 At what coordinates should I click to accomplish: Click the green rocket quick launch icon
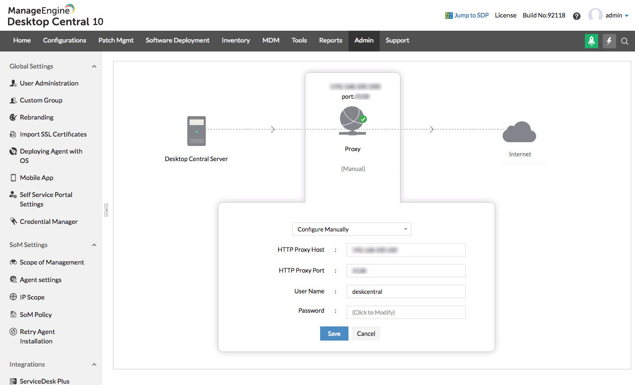tap(592, 41)
